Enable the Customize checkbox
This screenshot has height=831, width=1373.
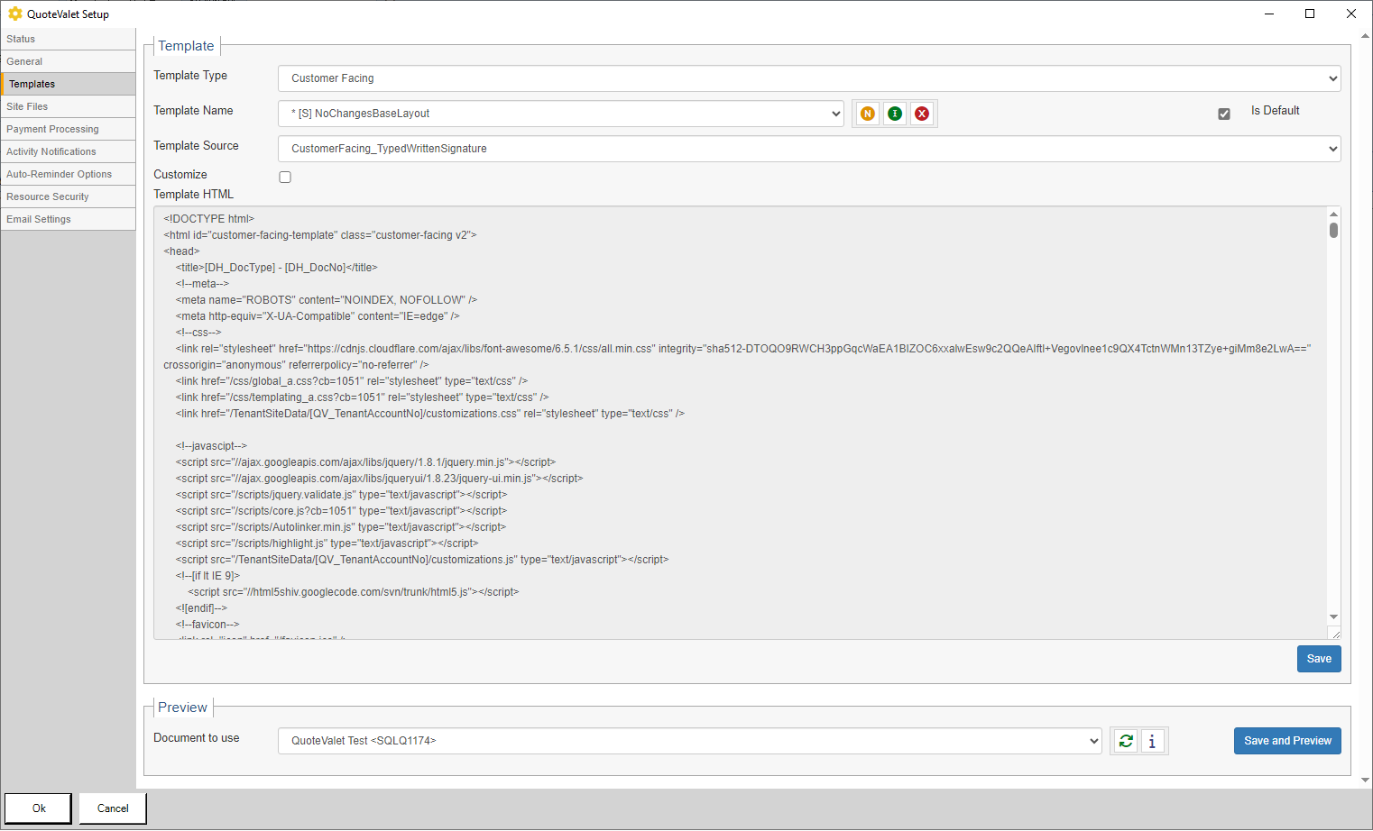(285, 178)
